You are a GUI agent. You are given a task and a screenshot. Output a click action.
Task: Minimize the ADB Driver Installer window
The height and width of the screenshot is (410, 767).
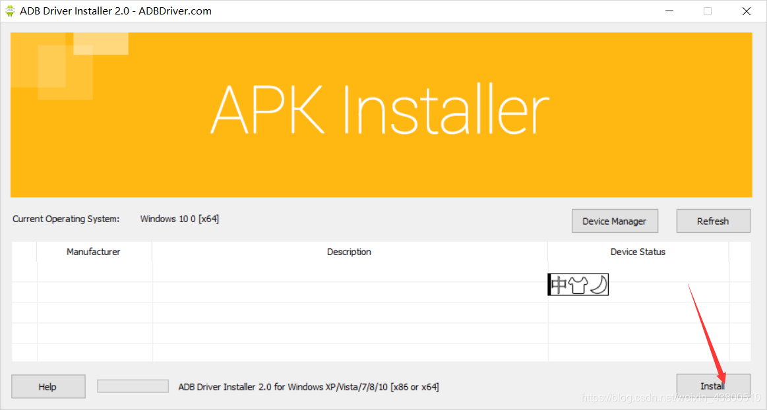[669, 11]
